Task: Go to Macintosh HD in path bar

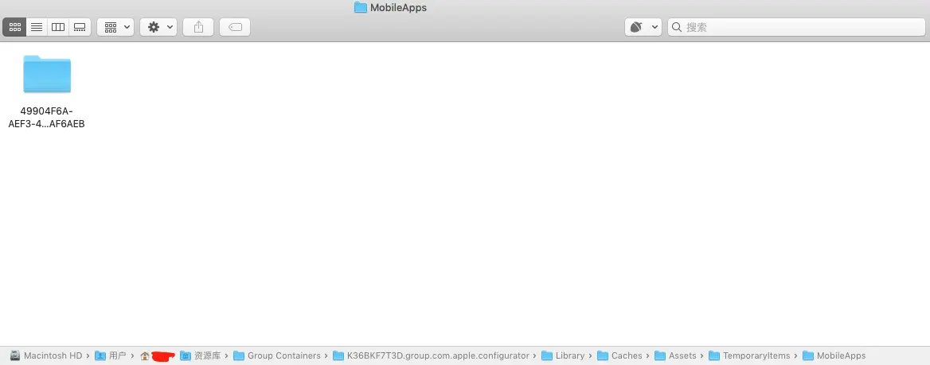Action: [x=45, y=355]
